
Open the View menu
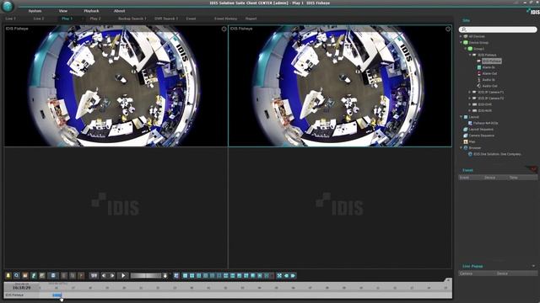tap(63, 11)
